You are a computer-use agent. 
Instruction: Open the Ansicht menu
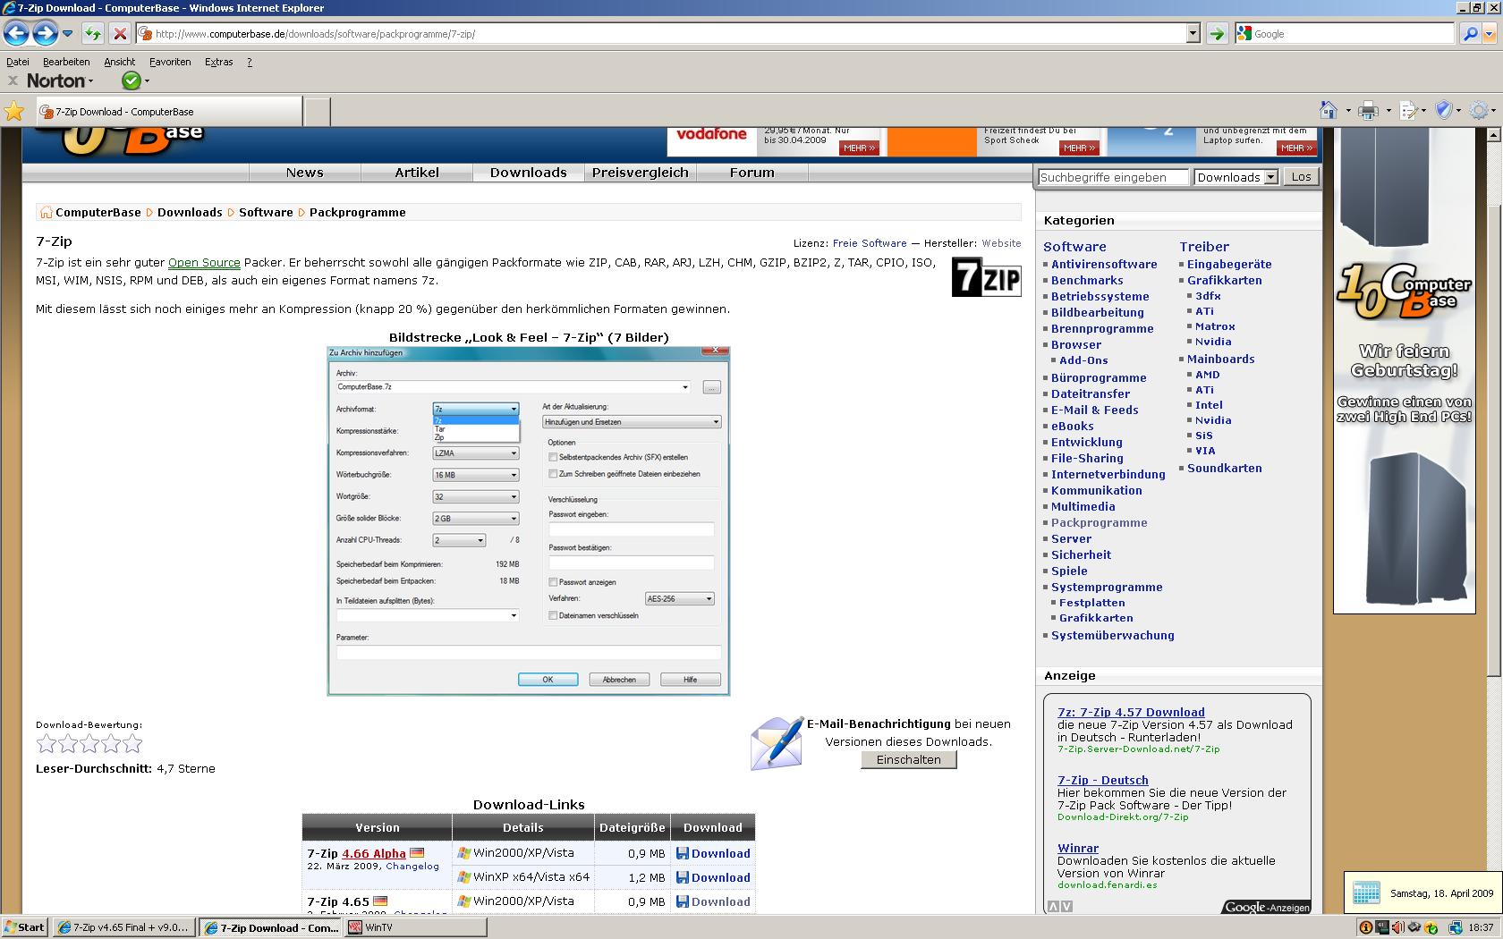(119, 62)
